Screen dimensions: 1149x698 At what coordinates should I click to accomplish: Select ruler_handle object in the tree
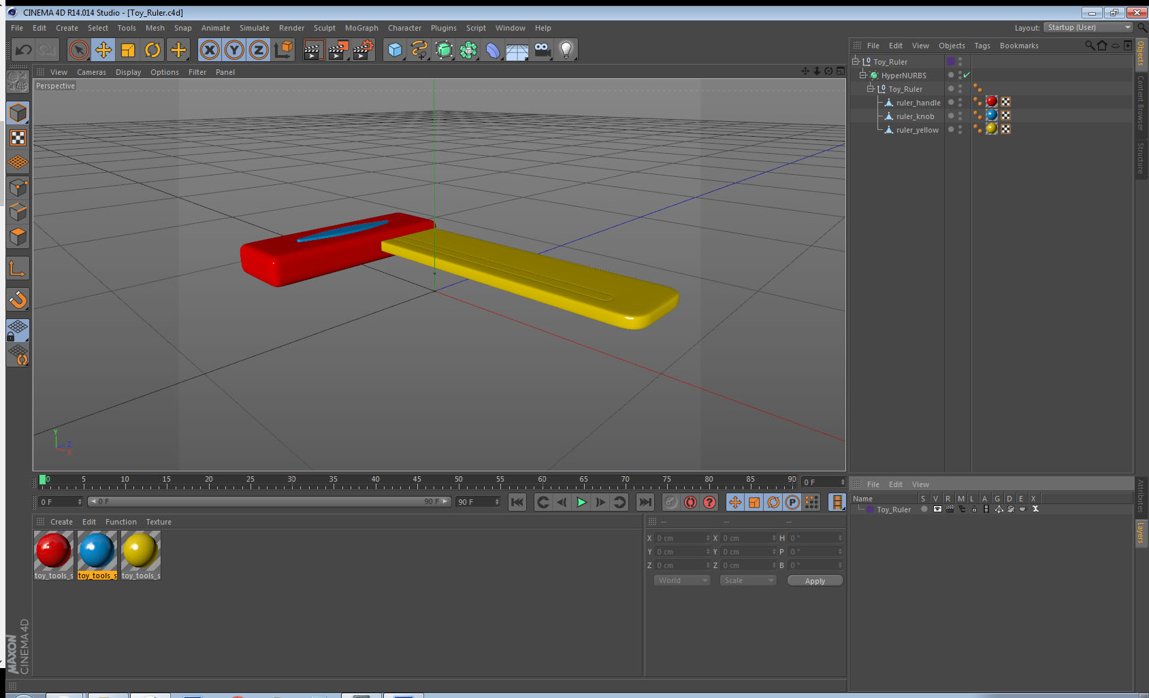[918, 103]
